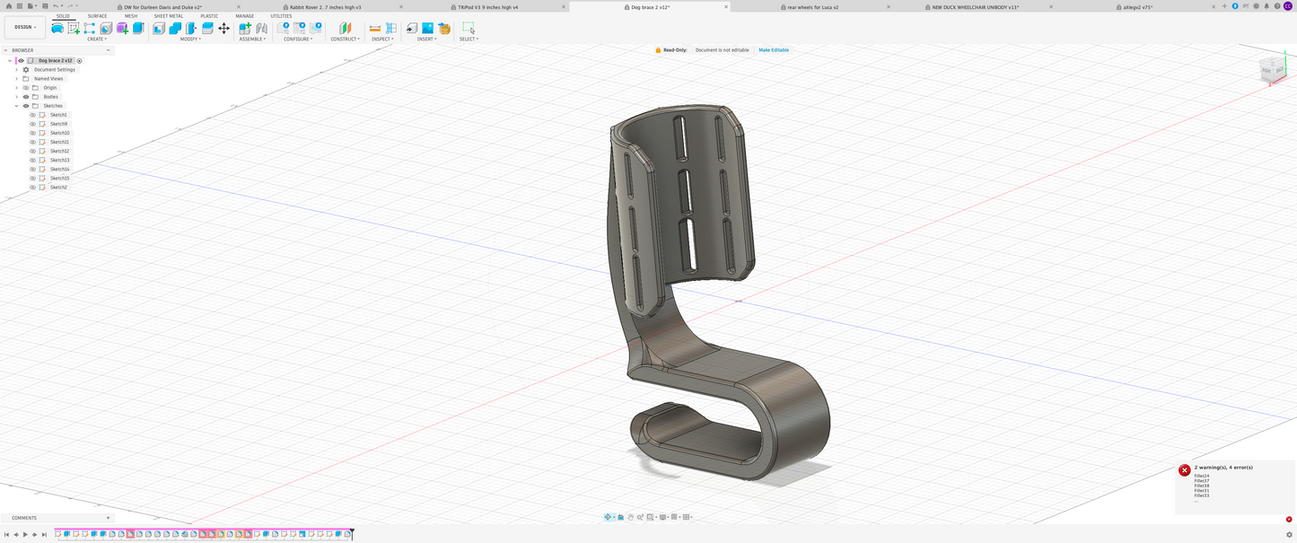Open the INSPECT menu label

pyautogui.click(x=382, y=39)
